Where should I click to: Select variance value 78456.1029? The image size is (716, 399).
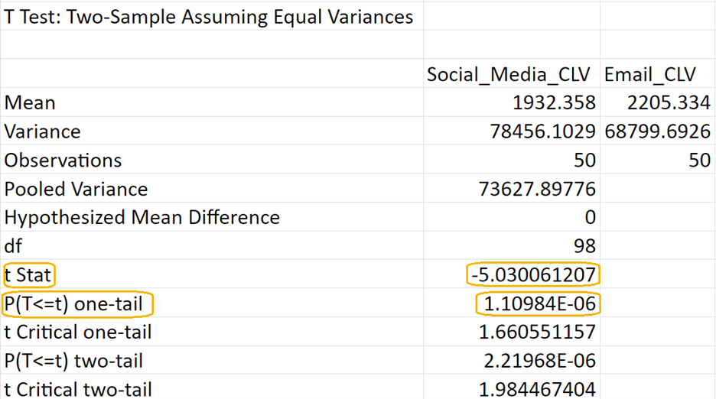(x=542, y=131)
